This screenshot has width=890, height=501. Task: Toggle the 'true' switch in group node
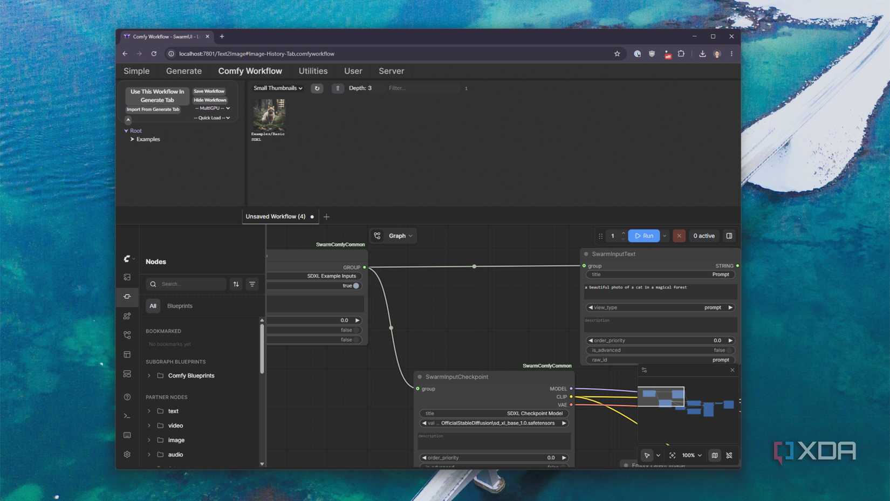[356, 286]
